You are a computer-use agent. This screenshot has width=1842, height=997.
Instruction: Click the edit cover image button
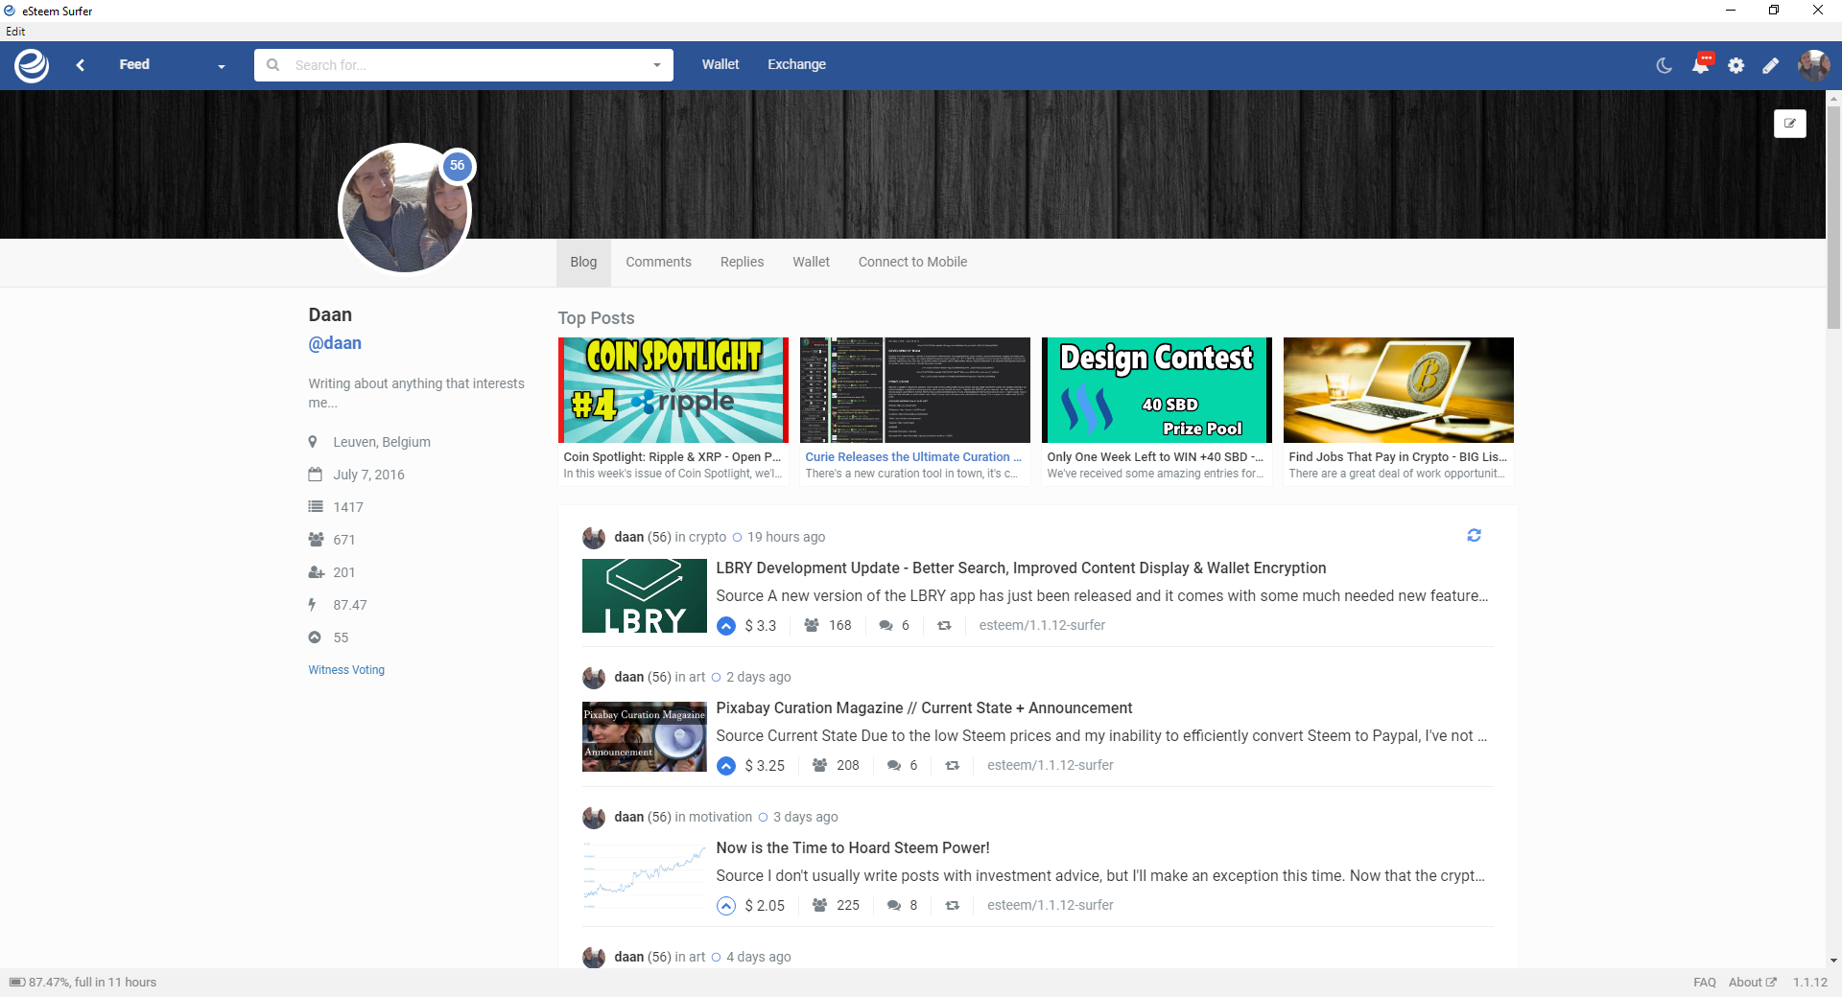pos(1790,123)
